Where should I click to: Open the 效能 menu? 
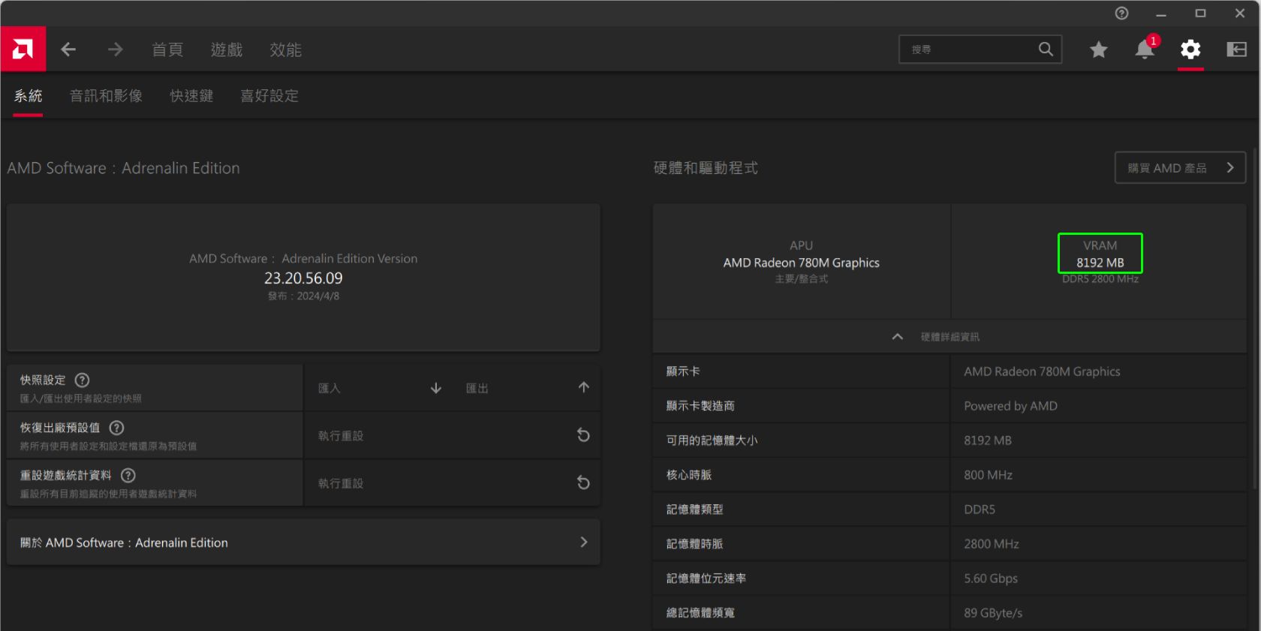(286, 50)
